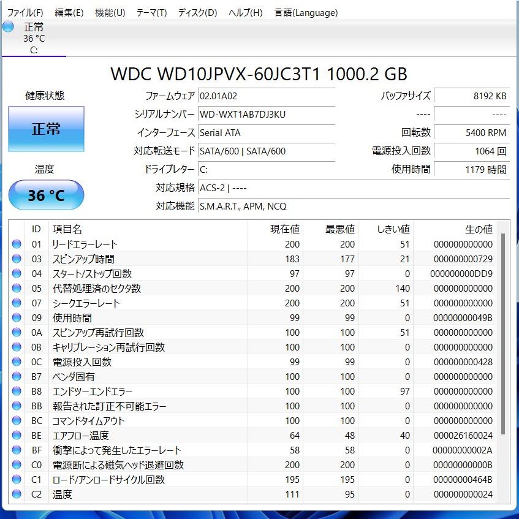Click raw value 000026160024
Image resolution: width=519 pixels, height=519 pixels.
[463, 435]
